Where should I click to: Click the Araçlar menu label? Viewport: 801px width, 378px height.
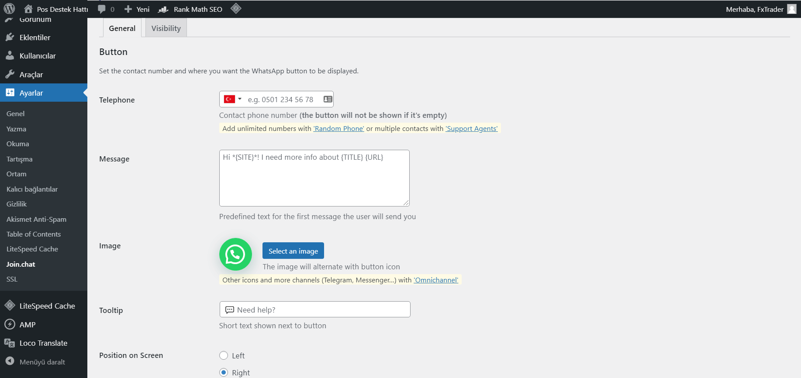tap(31, 74)
